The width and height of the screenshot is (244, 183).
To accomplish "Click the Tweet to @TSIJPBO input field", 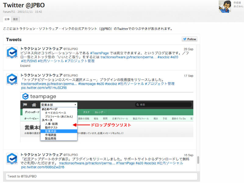I will 102,176.
